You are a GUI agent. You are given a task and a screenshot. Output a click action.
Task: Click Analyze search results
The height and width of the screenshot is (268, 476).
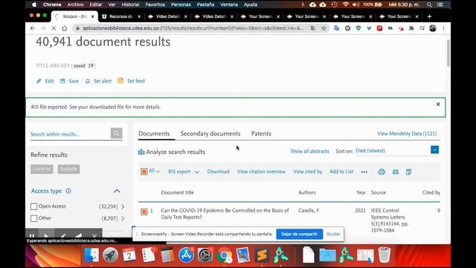pos(172,152)
